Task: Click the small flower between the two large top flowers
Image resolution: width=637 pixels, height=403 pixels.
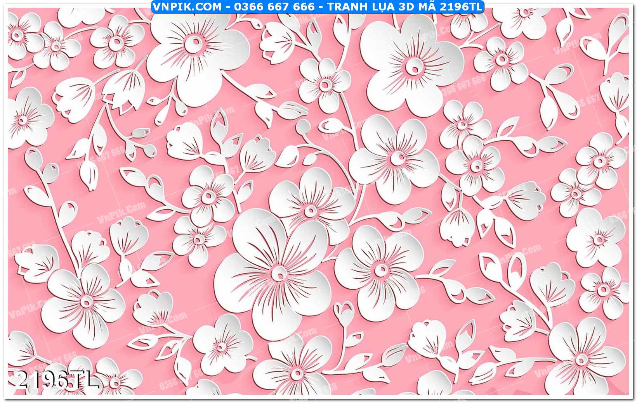Action: 325,84
